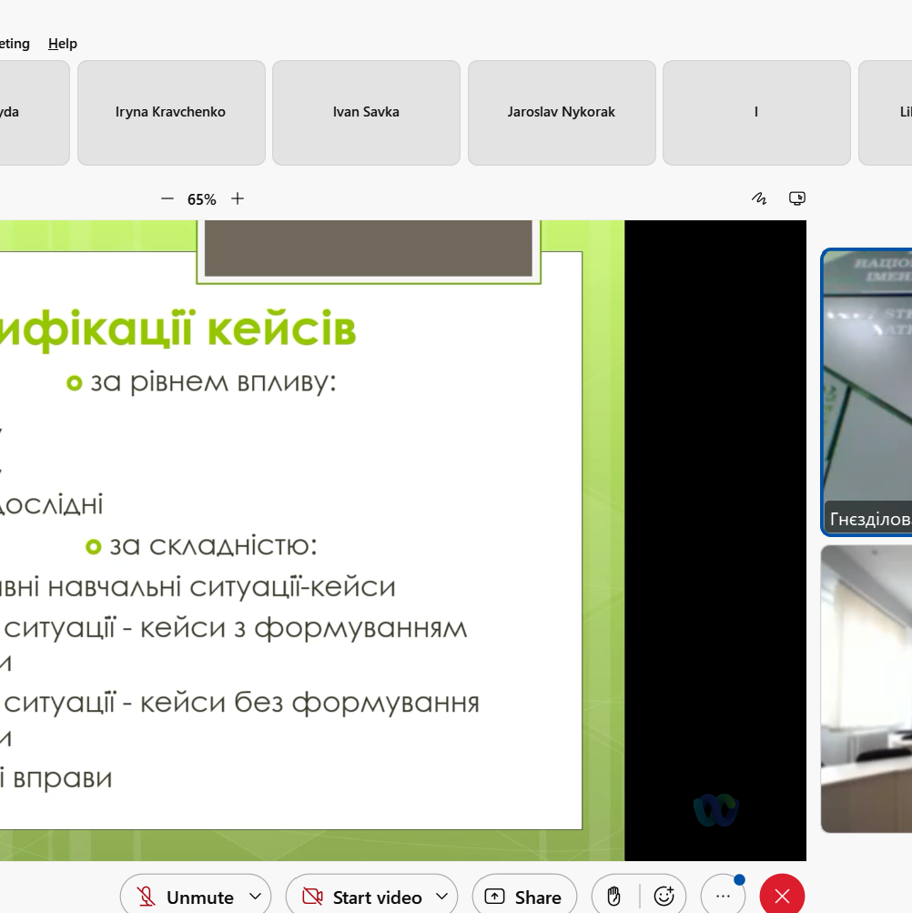The height and width of the screenshot is (913, 912).
Task: Select Ivan Savka participant tile
Action: 366,112
